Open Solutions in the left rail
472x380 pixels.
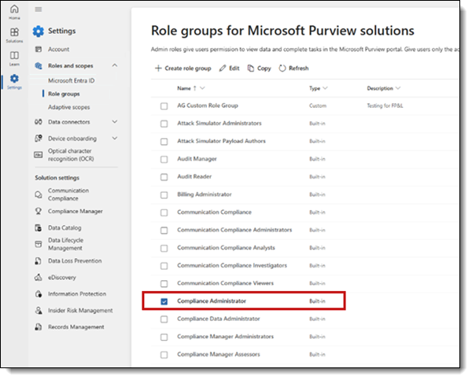(14, 35)
